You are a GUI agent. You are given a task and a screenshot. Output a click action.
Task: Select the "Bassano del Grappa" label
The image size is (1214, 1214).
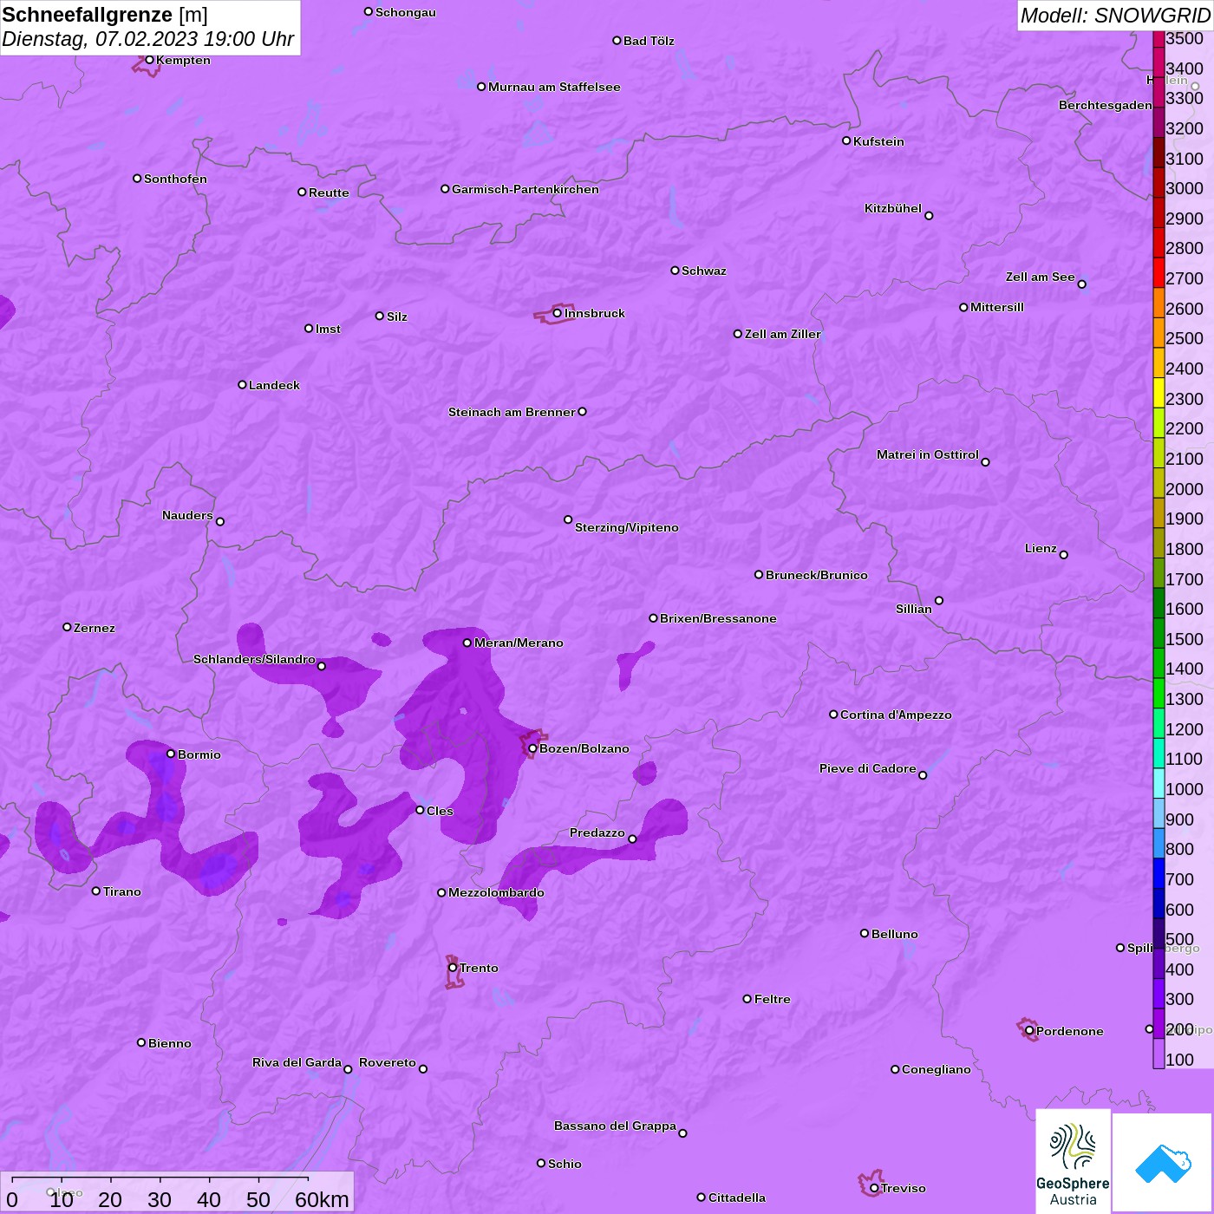click(615, 1126)
